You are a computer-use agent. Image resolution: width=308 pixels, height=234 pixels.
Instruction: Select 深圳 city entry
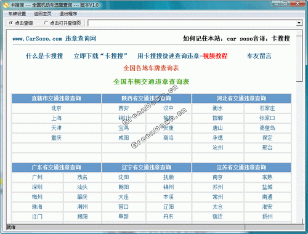coord(37,187)
